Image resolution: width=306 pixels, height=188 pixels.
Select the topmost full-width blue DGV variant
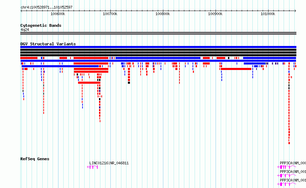[158, 47]
